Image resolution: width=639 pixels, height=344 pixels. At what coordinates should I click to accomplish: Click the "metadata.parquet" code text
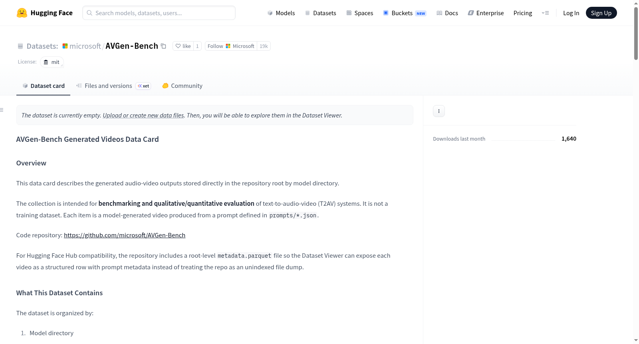click(244, 256)
